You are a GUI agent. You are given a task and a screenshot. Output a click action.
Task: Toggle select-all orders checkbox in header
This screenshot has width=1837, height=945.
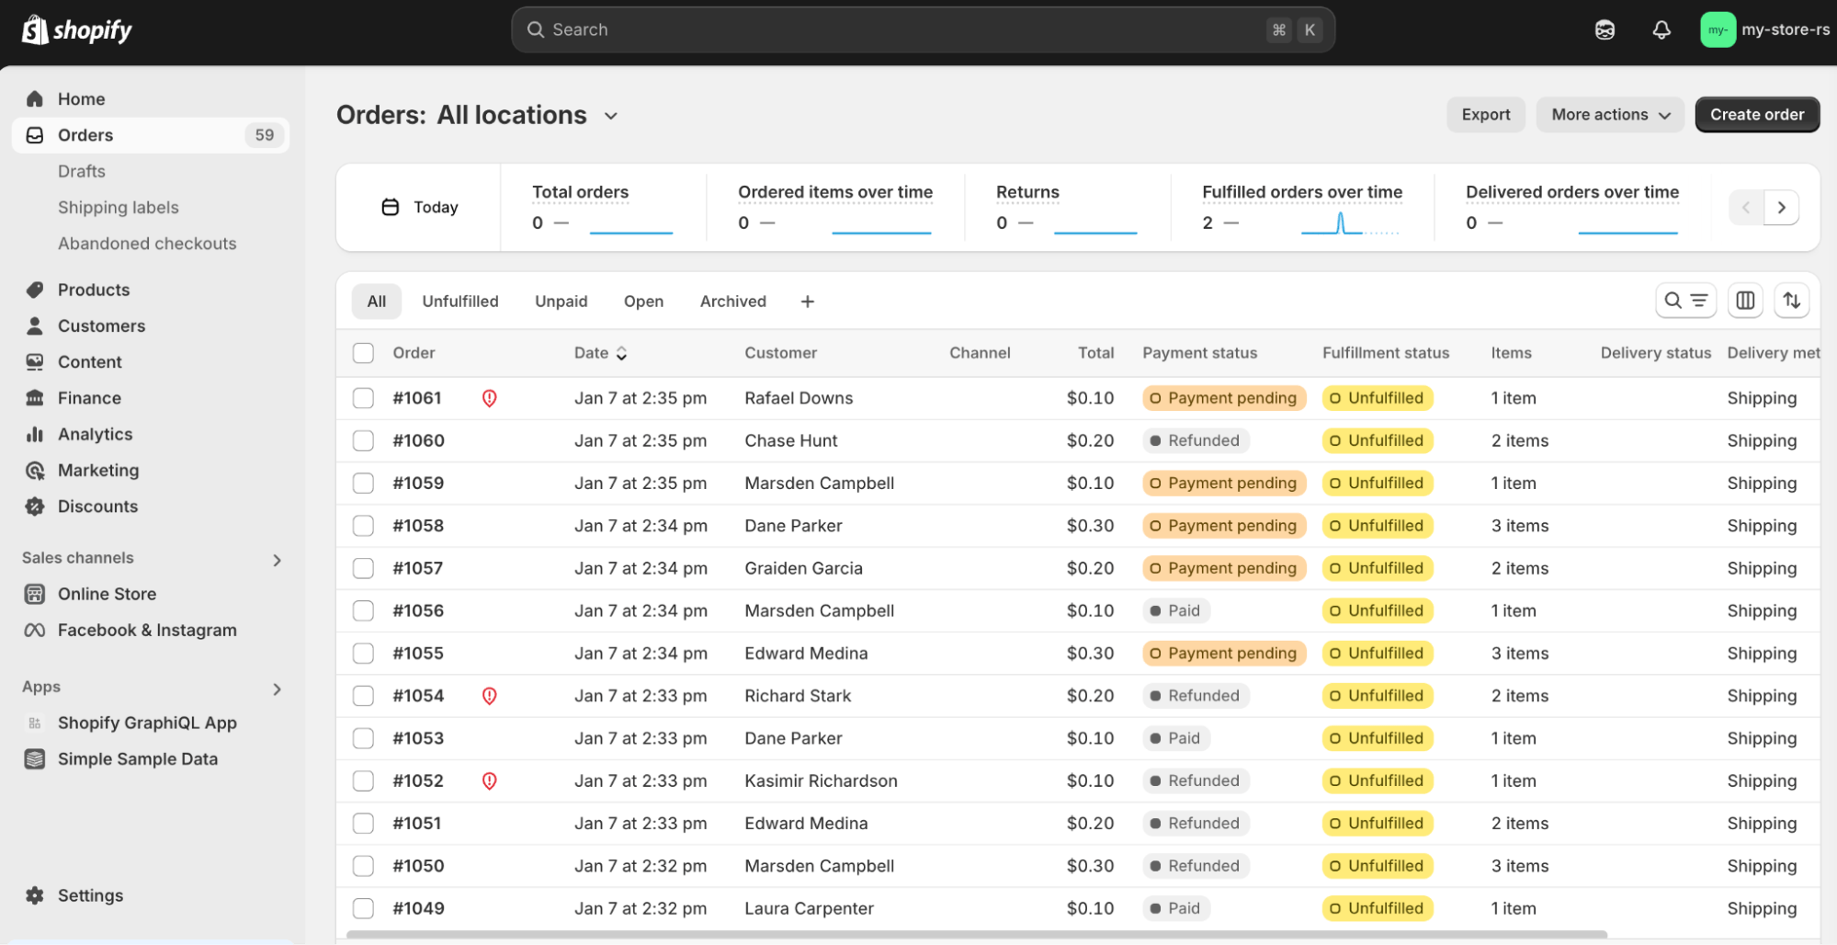pos(364,353)
